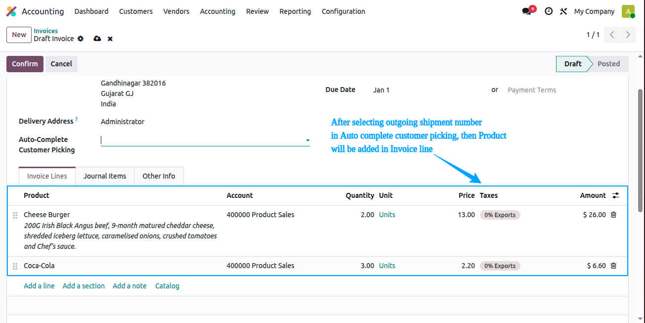The height and width of the screenshot is (323, 645).
Task: Switch to the Journal Items tab
Action: (105, 176)
